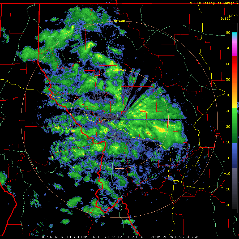Screen dimensions: 239x239
Task: Click the 100 NMI range ring label
Action: coord(119,21)
